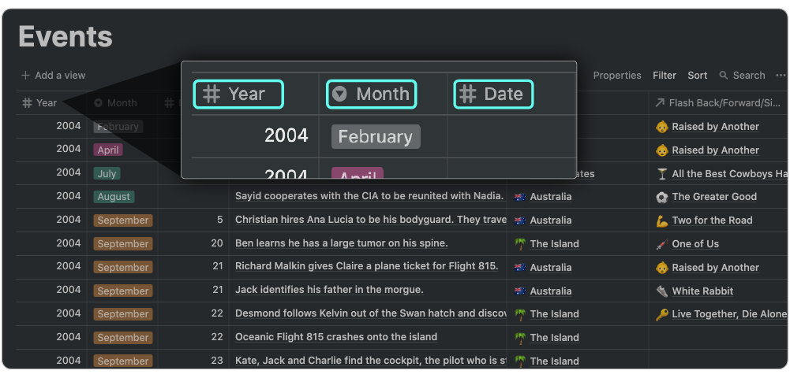This screenshot has height=378, width=790.
Task: Open The Island link in the Oceanic Flight row
Action: [554, 338]
